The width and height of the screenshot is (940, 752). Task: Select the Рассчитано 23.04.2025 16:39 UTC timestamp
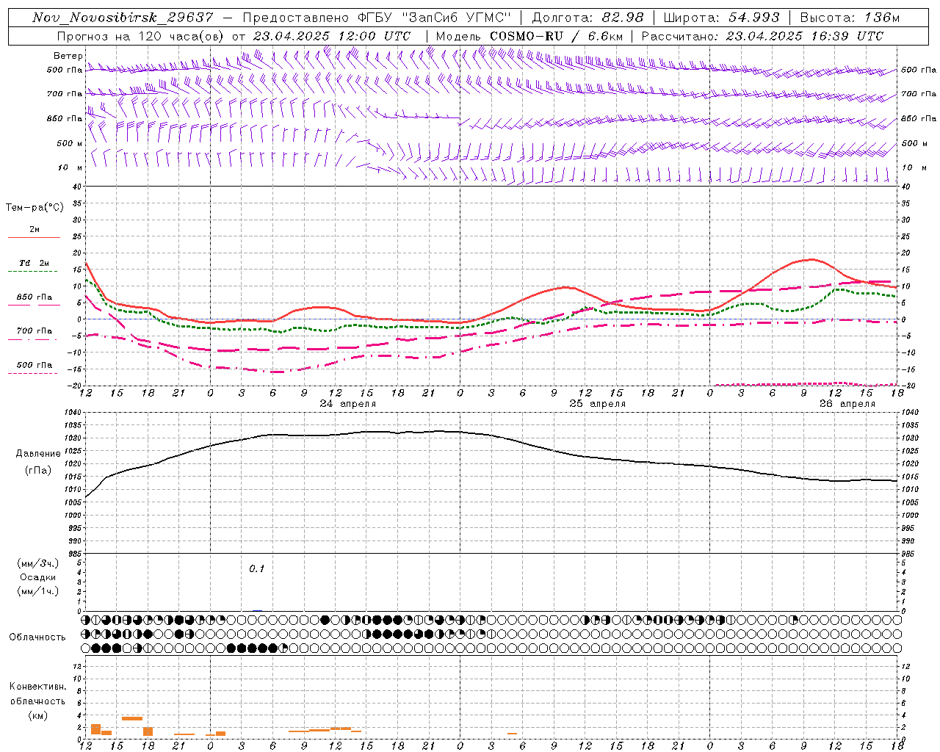[x=762, y=35]
